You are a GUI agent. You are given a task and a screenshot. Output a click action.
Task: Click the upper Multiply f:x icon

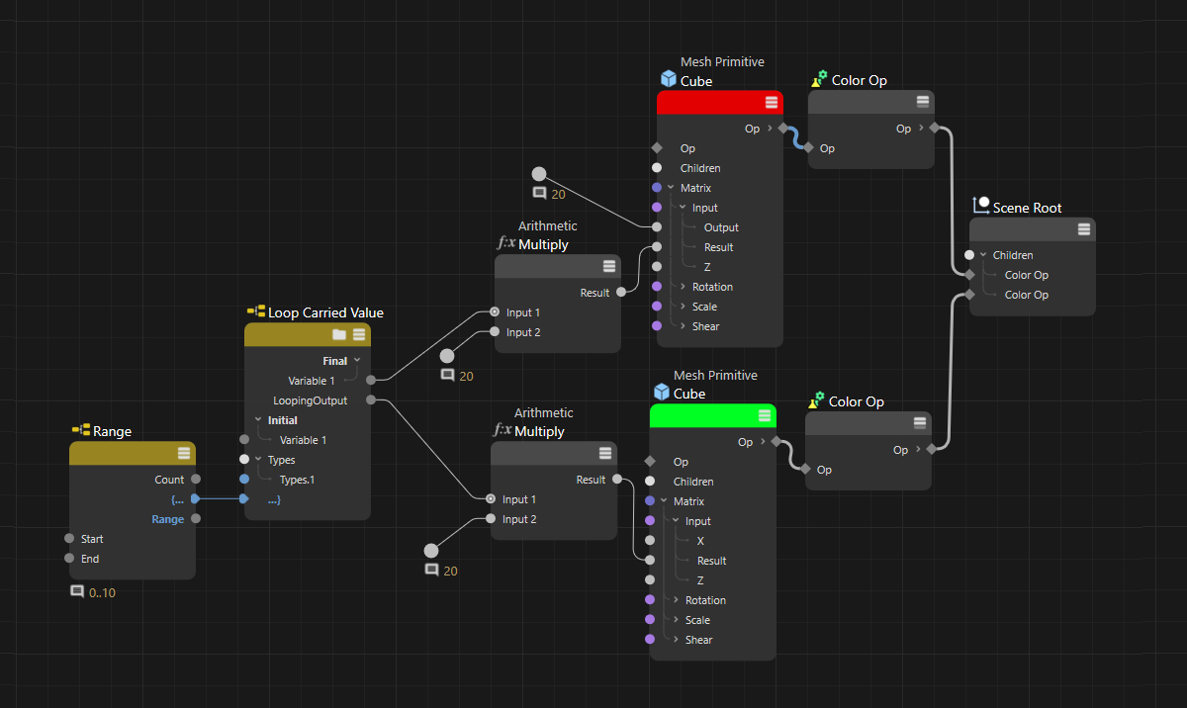click(505, 243)
